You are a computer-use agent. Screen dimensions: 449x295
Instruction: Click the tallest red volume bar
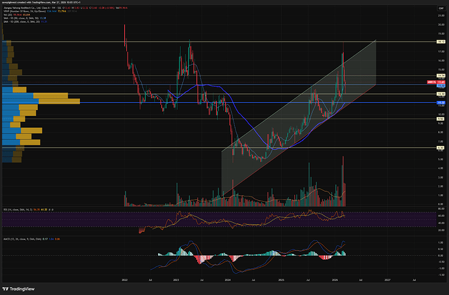tap(343, 180)
